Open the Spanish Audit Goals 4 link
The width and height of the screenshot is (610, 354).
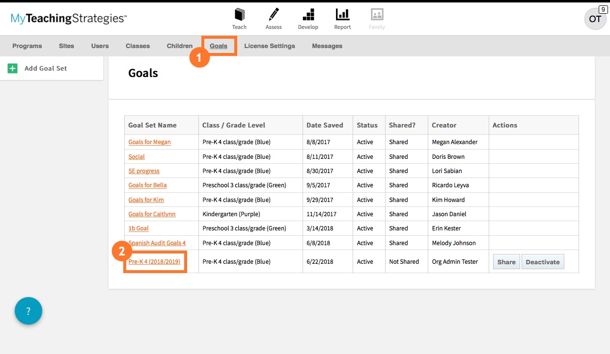point(157,243)
